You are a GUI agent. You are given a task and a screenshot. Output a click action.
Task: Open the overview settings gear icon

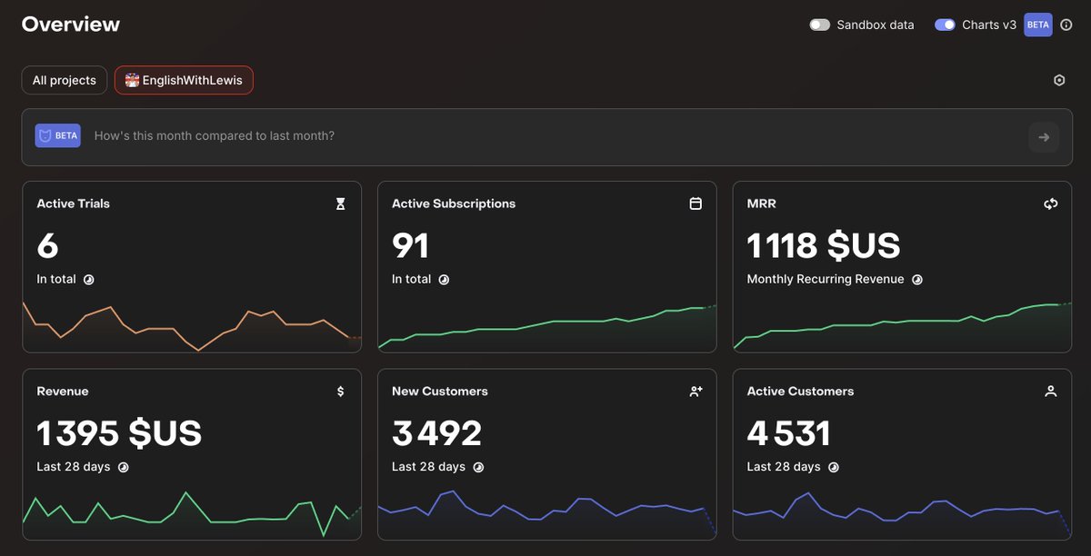coord(1059,80)
